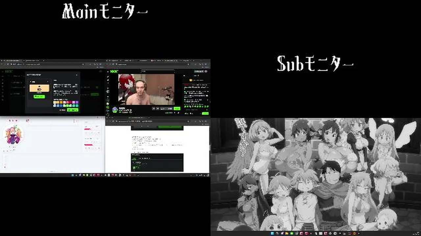
Task: Switch to the first tab of the dashboard browser
Action: 12,61
